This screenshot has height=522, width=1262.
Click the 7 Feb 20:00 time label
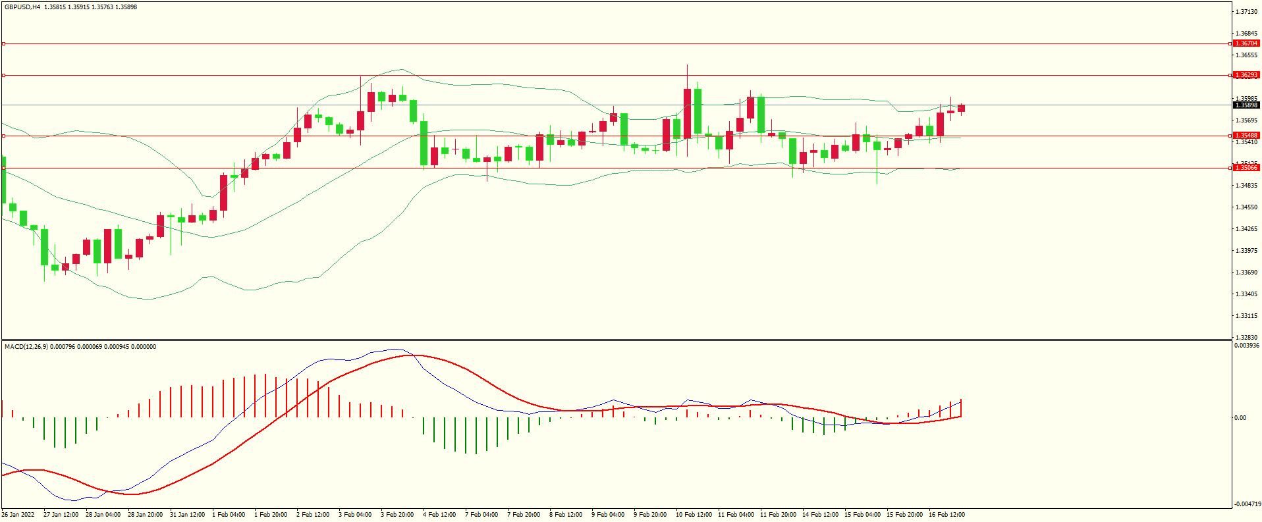click(x=524, y=515)
